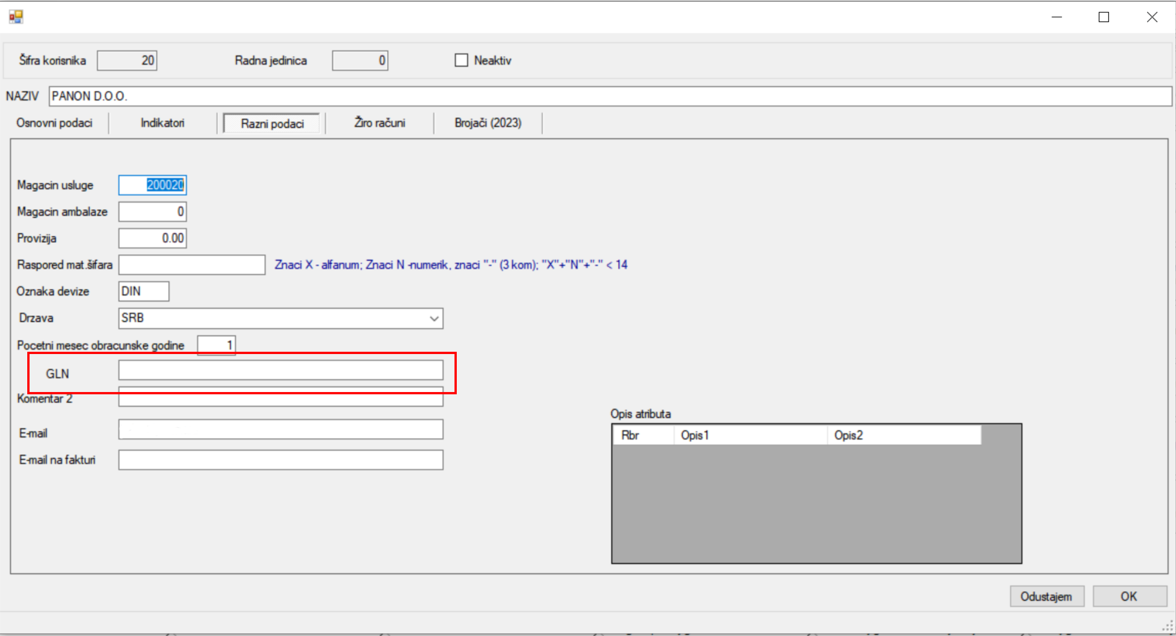Click the Opis1 column header
Viewport: 1176px width, 636px height.
click(750, 435)
